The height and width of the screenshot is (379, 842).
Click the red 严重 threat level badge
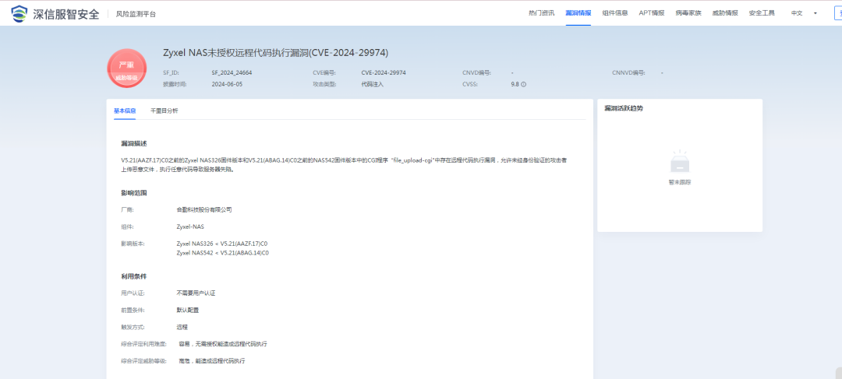(x=127, y=68)
